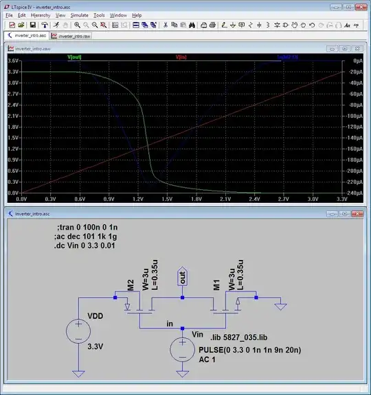Click the Run simulation icon
The width and height of the screenshot is (371, 395).
56,25
